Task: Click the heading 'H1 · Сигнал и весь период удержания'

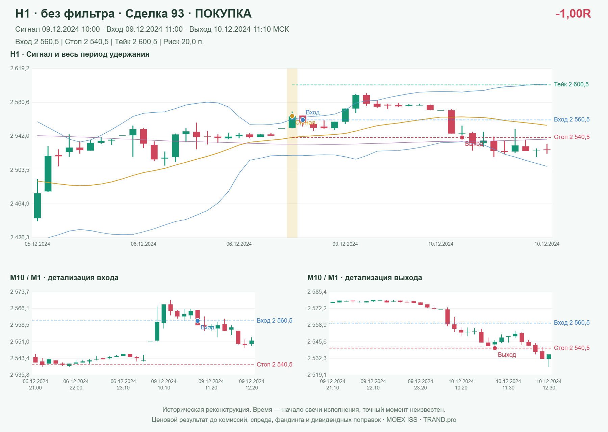Action: (80, 54)
